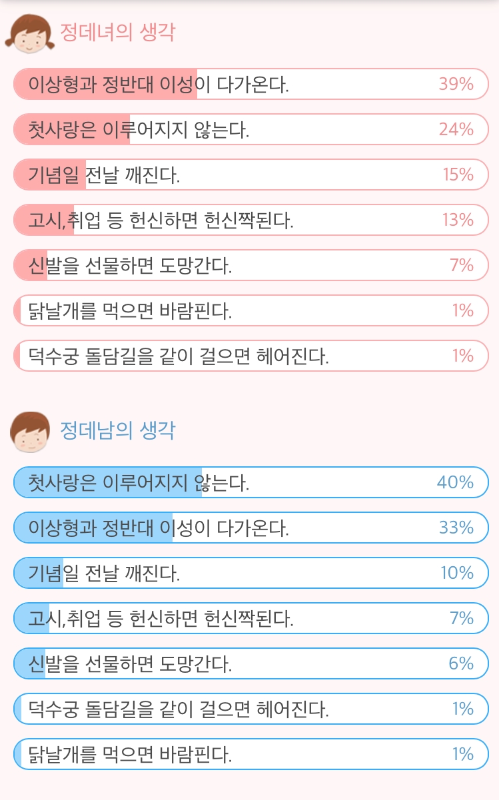The height and width of the screenshot is (800, 499).
Task: Click blue 신발을 선물하면 도망간다 6% bar
Action: [x=251, y=663]
